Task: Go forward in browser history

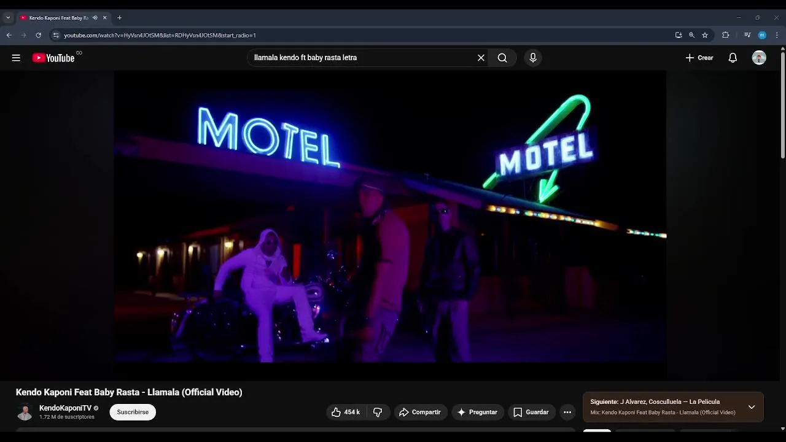Action: (x=23, y=35)
